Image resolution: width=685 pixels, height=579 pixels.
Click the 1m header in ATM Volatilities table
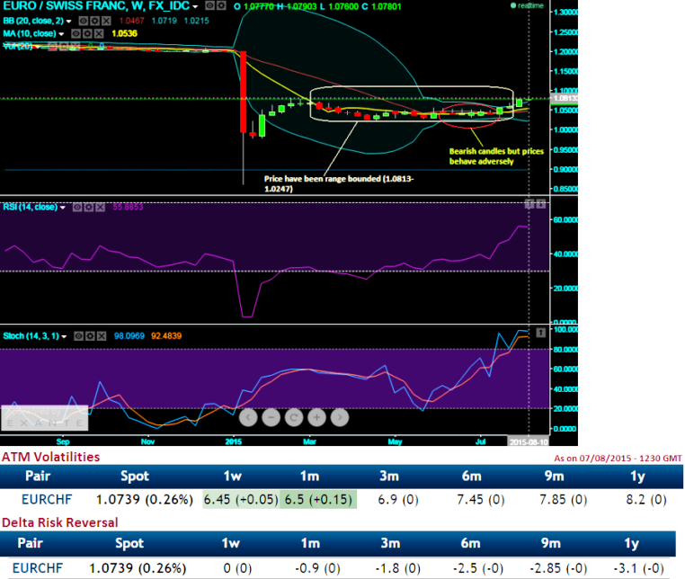pos(309,476)
